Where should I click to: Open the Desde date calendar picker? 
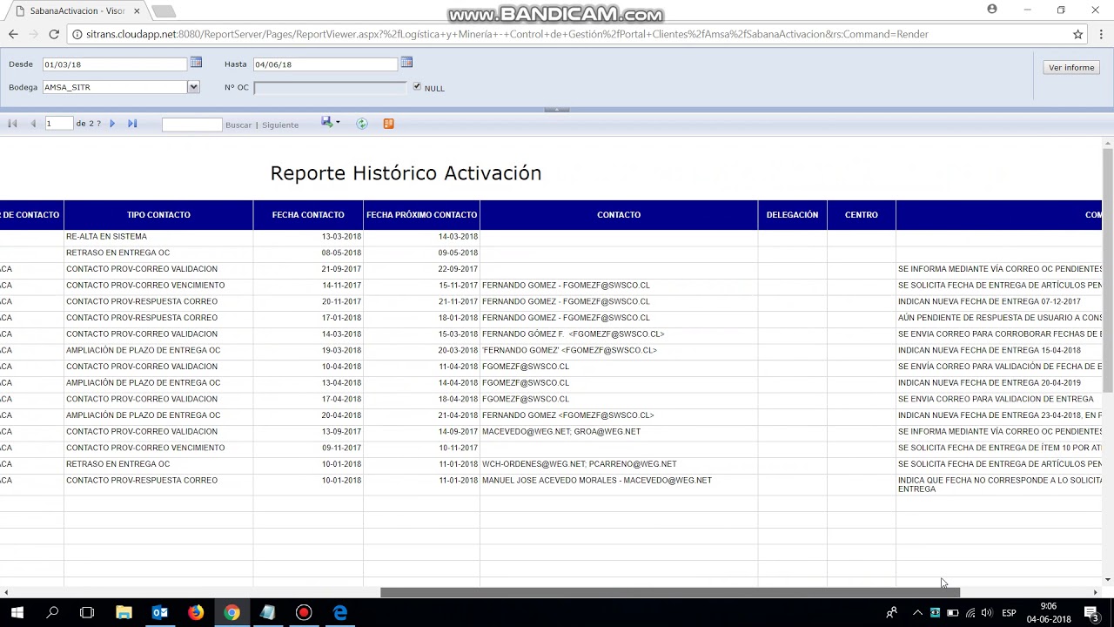coord(196,63)
